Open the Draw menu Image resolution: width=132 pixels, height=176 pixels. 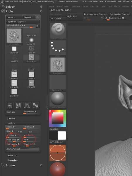[86, 6]
